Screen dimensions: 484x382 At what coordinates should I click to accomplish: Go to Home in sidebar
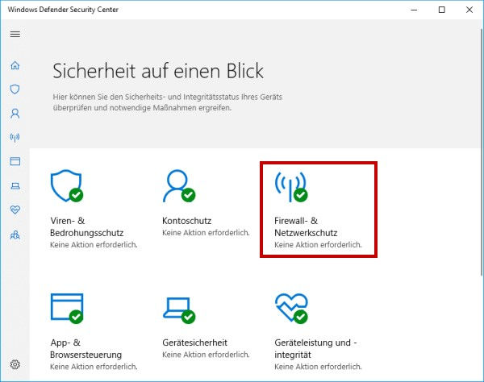click(x=15, y=65)
